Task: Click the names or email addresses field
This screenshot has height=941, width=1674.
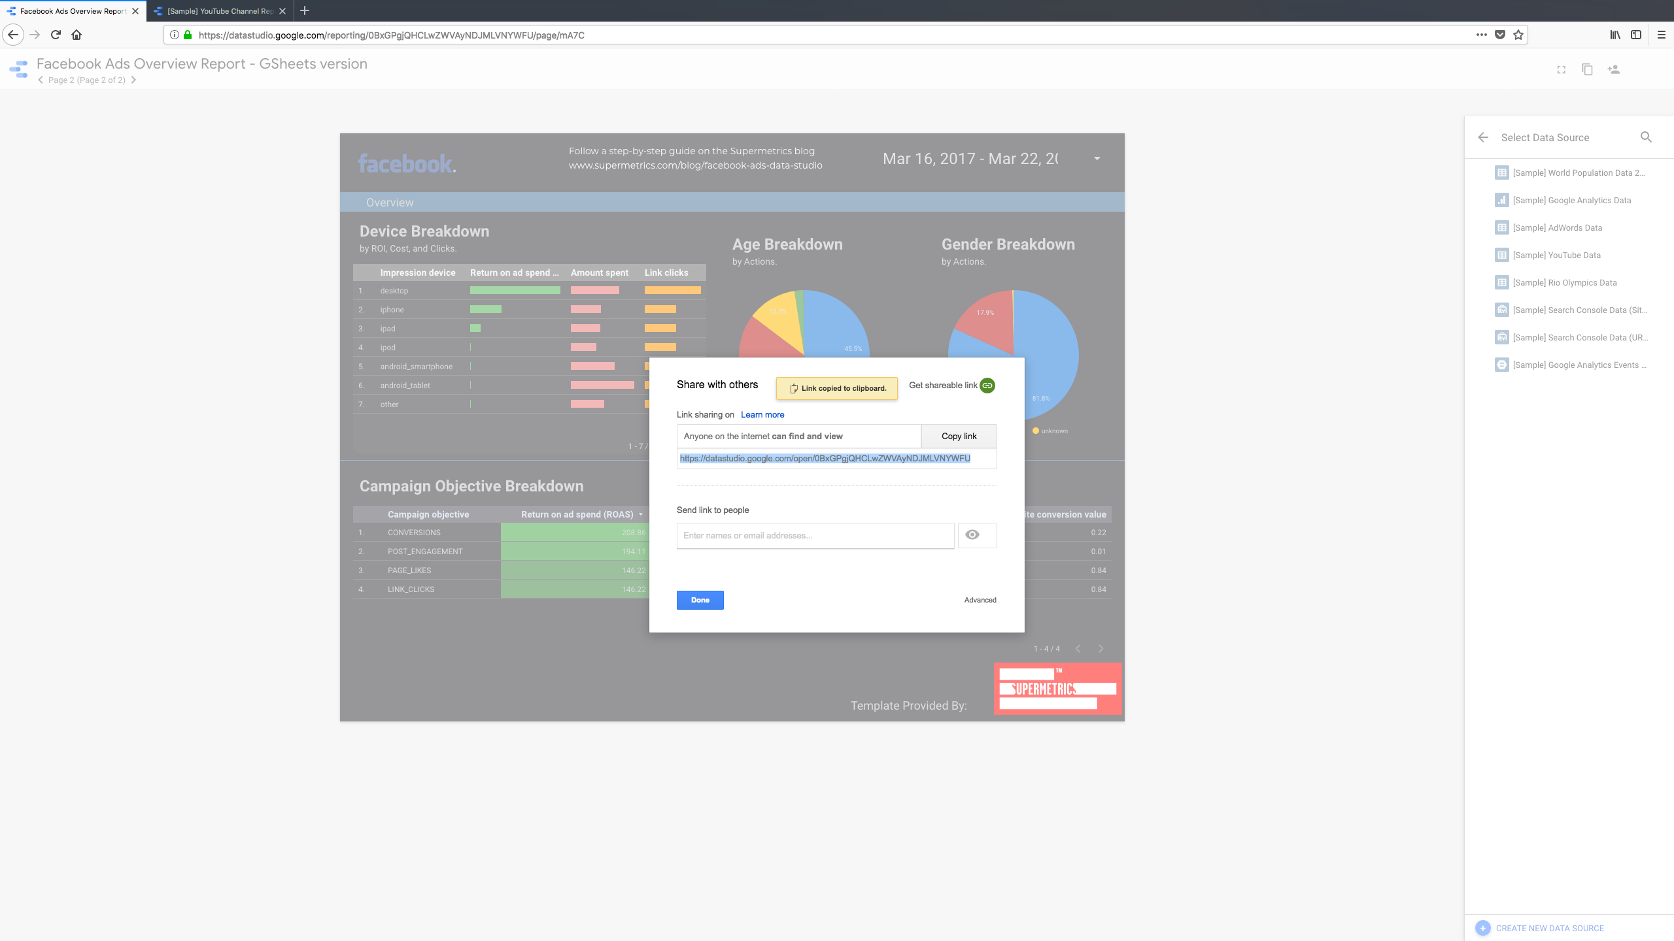Action: click(815, 535)
